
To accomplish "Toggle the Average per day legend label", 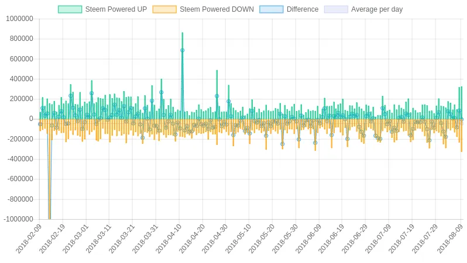I will click(377, 9).
